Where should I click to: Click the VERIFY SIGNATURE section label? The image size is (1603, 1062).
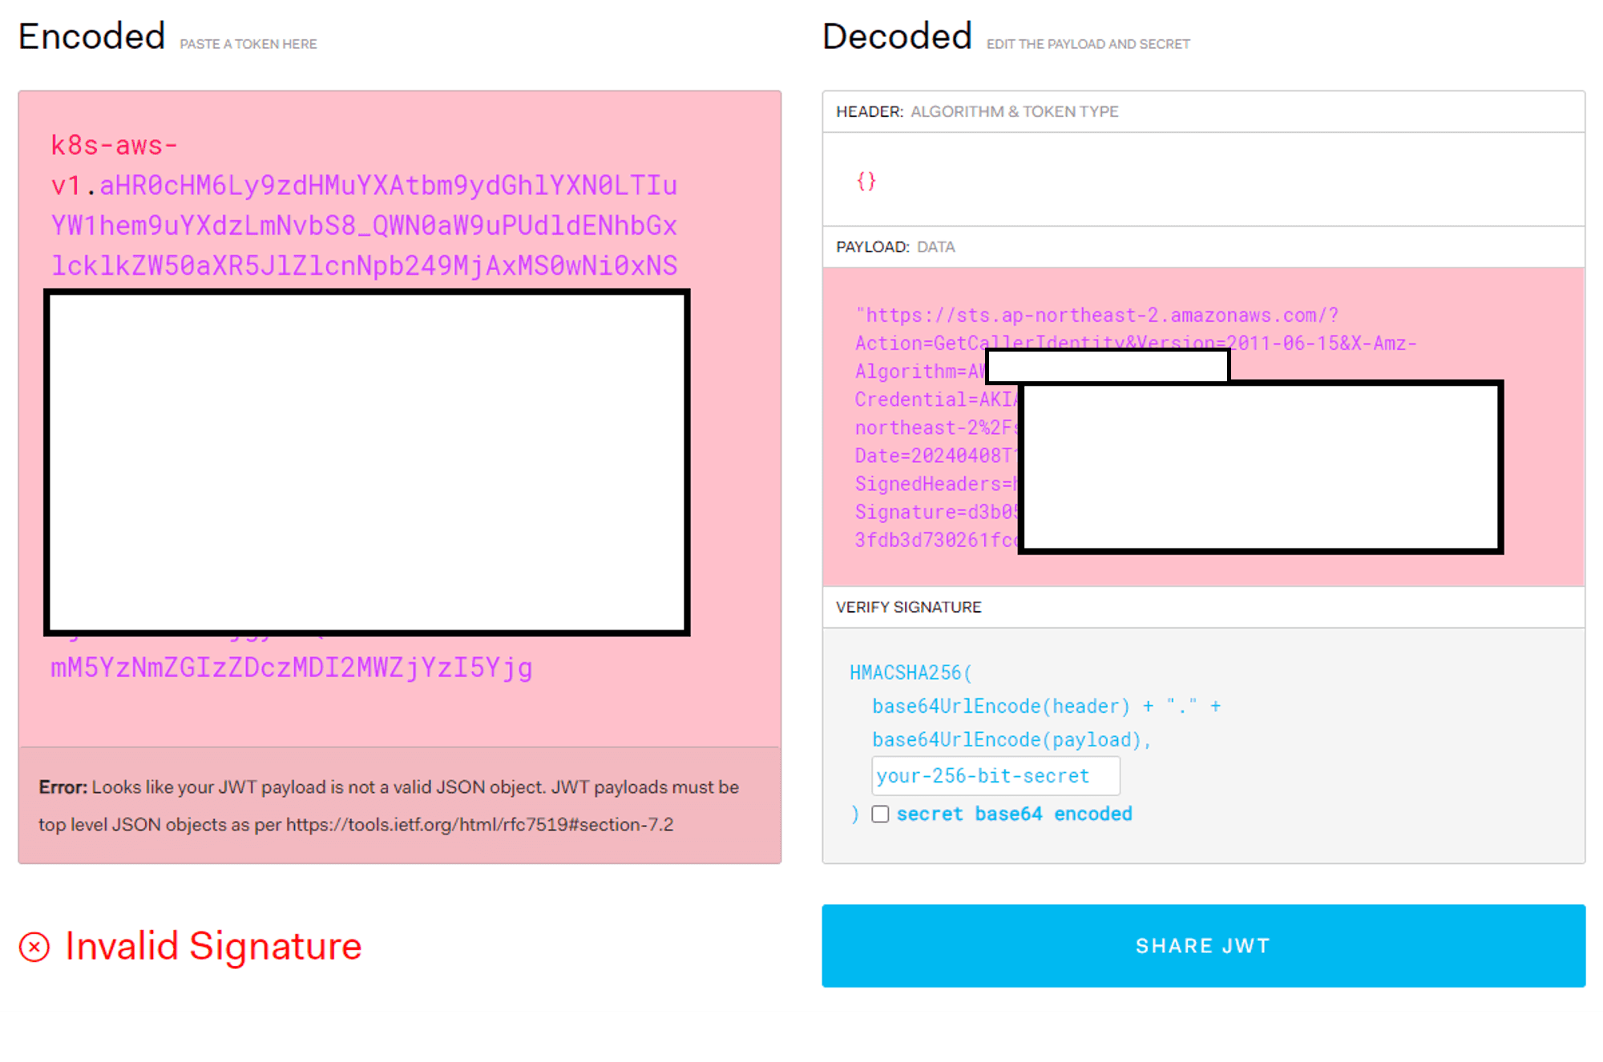click(x=907, y=607)
